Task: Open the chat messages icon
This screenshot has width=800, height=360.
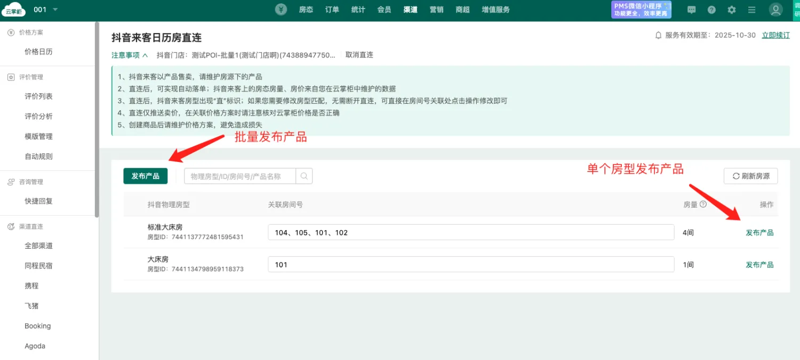Action: [692, 10]
